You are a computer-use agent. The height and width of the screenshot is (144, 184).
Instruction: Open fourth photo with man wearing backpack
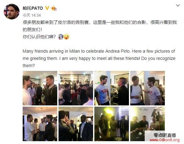pyautogui.click(x=148, y=88)
